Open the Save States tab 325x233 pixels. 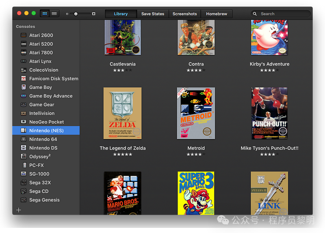click(153, 14)
